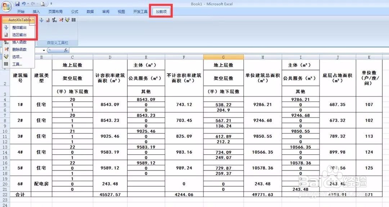Select column B header

(42, 57)
